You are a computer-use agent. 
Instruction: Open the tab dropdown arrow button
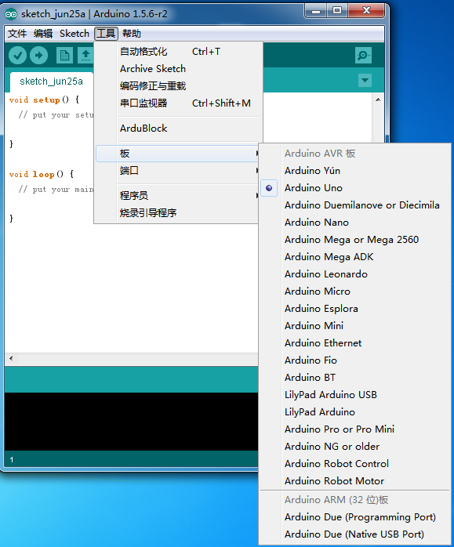pos(365,80)
